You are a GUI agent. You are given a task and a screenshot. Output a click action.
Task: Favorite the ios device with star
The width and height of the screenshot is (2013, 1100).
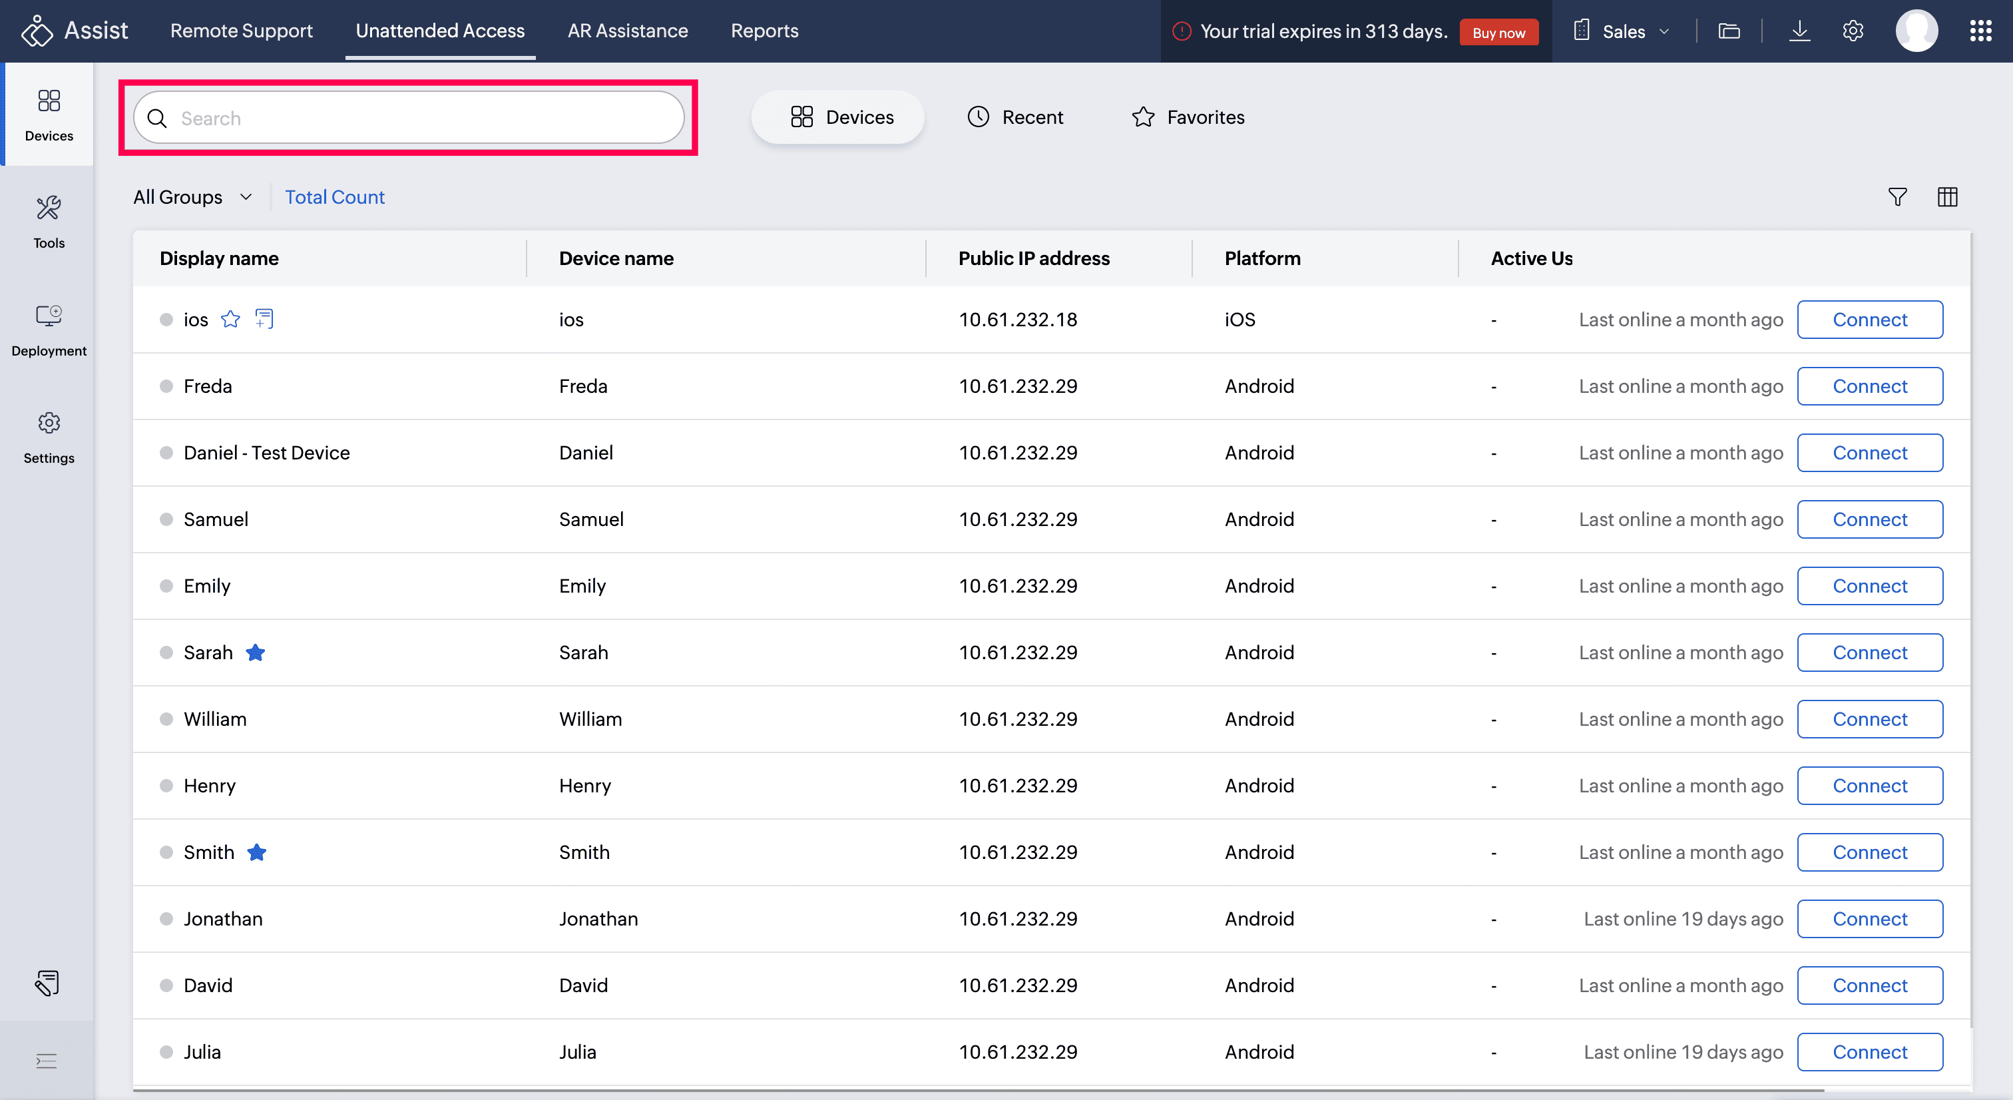(230, 319)
